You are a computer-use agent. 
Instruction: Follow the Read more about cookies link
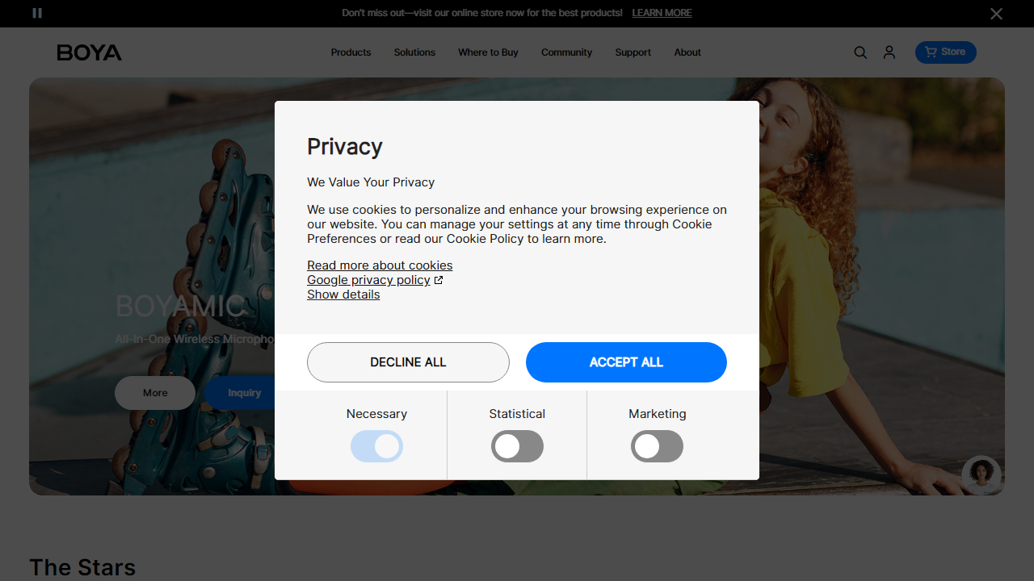[380, 265]
